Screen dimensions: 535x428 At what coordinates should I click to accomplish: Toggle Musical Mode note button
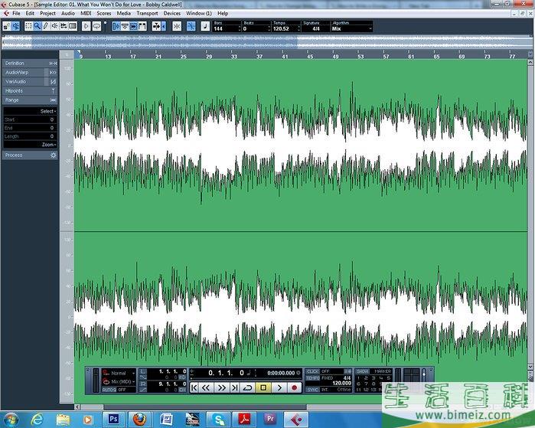click(205, 26)
